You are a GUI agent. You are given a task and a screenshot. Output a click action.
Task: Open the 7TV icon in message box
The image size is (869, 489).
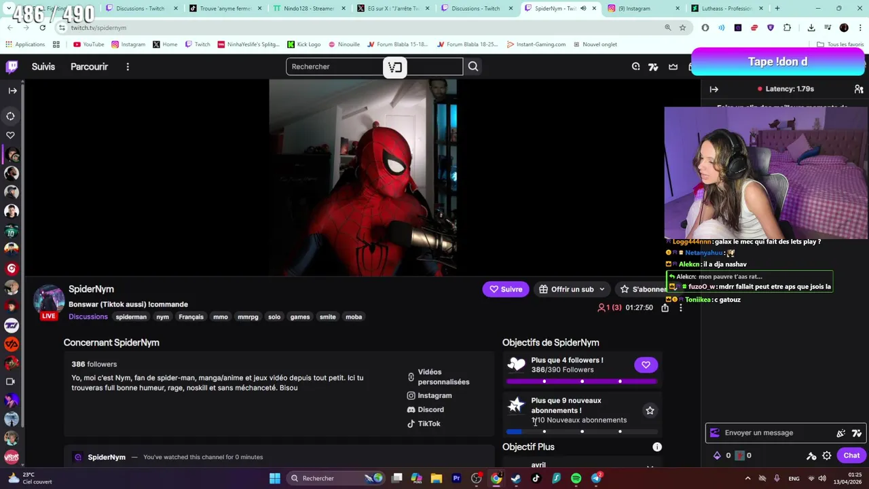point(857,433)
